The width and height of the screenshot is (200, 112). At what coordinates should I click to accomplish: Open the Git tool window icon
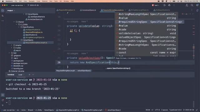[x=3, y=105]
